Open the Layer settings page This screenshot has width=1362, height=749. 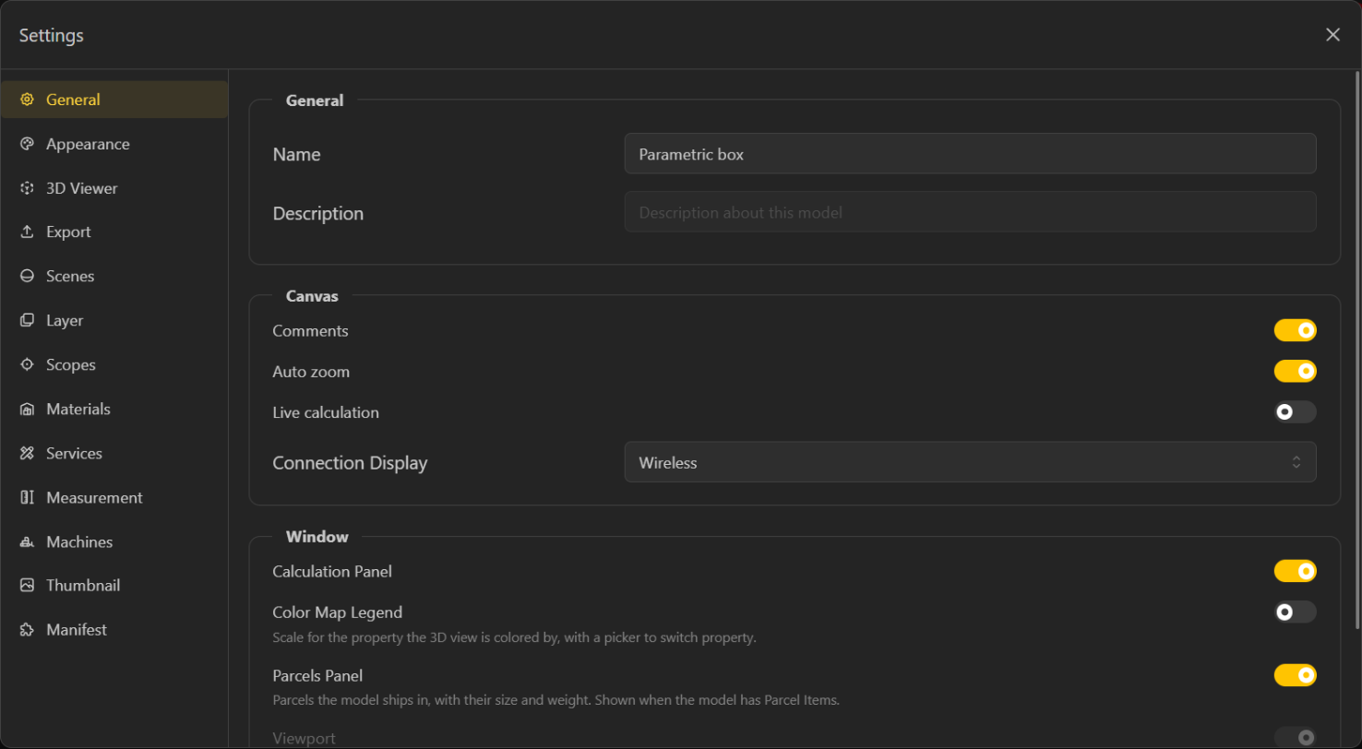click(114, 321)
